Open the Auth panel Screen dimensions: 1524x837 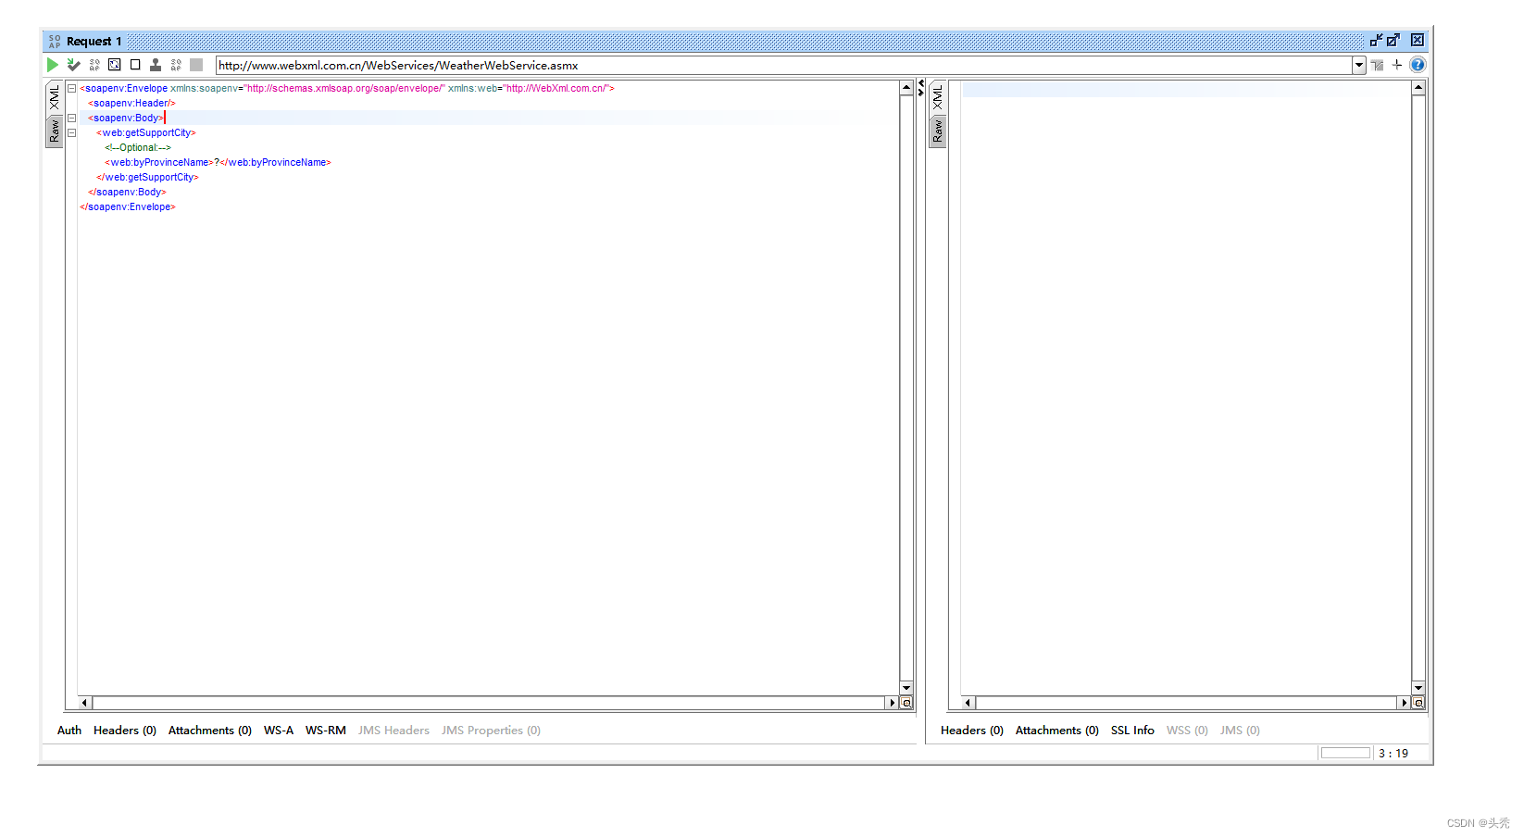pyautogui.click(x=69, y=731)
